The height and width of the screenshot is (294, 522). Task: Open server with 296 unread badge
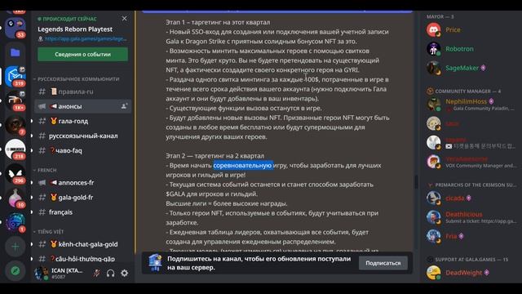coord(15,174)
